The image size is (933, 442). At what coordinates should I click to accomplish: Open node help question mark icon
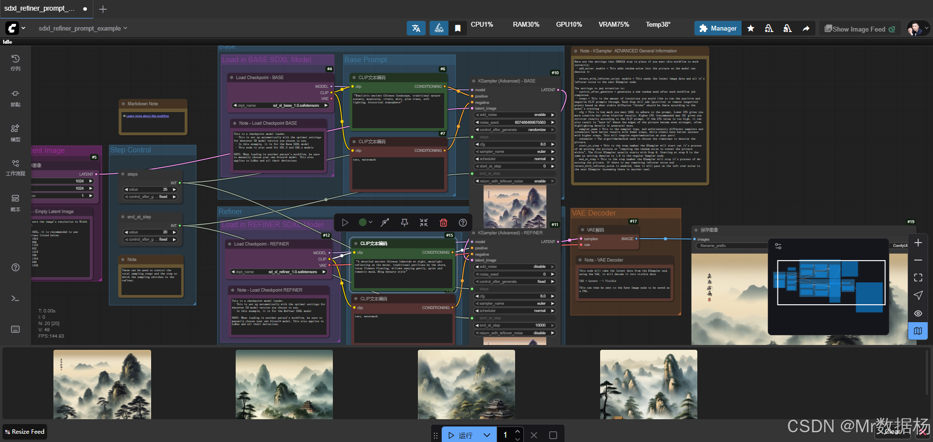click(463, 222)
